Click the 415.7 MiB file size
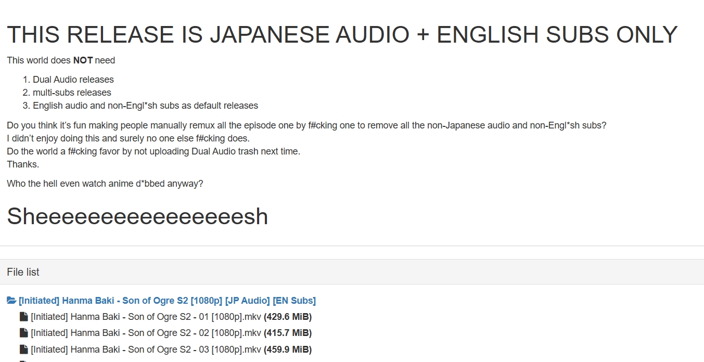Image resolution: width=704 pixels, height=362 pixels. 288,333
